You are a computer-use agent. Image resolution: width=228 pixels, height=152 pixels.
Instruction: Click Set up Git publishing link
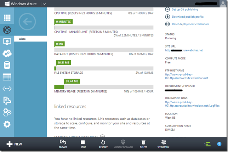[185, 10]
